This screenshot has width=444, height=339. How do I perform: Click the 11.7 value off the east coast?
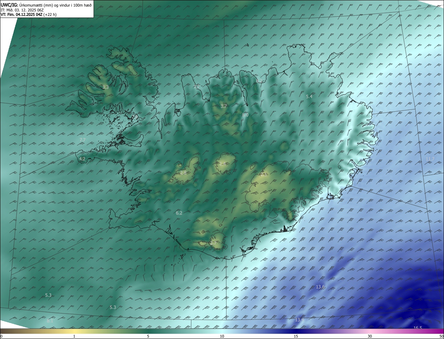(430, 159)
